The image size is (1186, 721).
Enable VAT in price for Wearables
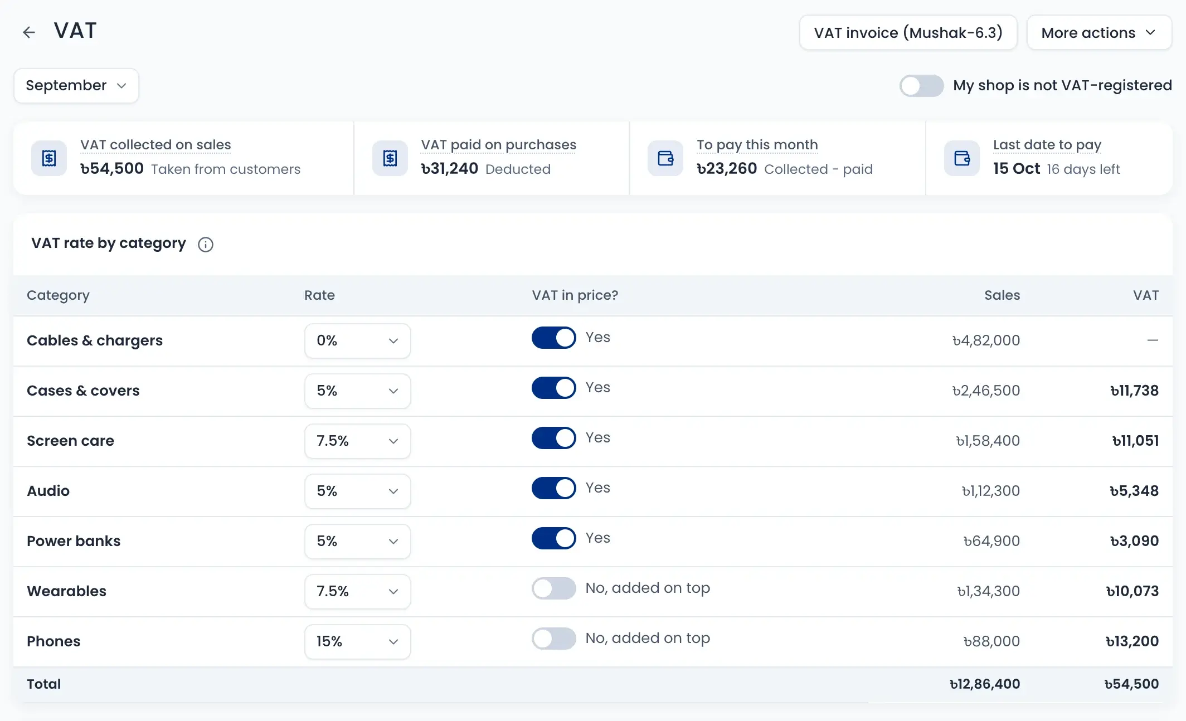click(x=553, y=588)
